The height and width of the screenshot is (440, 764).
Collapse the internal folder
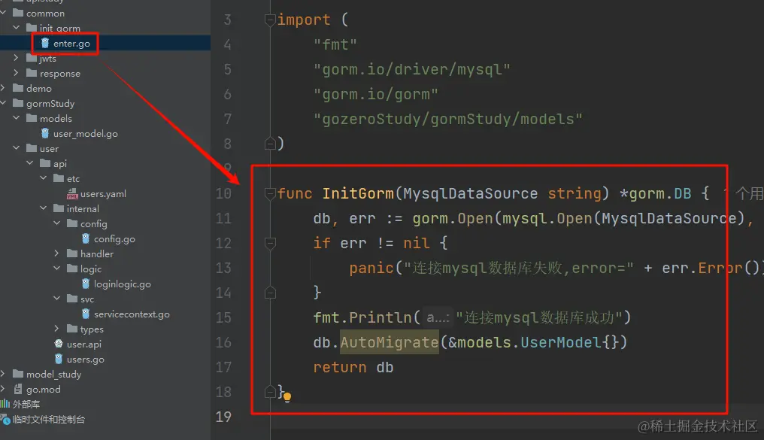[44, 208]
